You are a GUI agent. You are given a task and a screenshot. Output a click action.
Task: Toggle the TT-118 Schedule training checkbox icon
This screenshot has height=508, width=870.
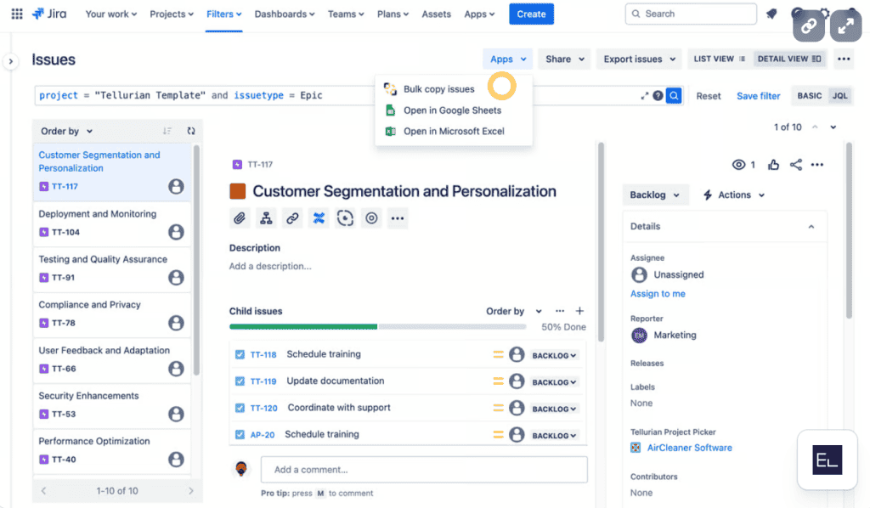[240, 355]
